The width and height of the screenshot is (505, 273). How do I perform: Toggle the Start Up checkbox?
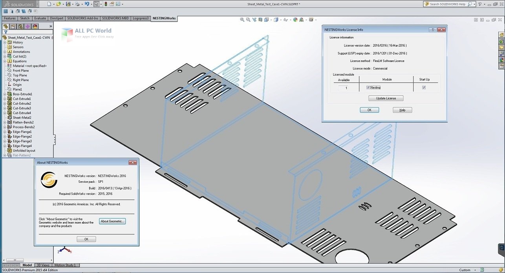coord(424,87)
